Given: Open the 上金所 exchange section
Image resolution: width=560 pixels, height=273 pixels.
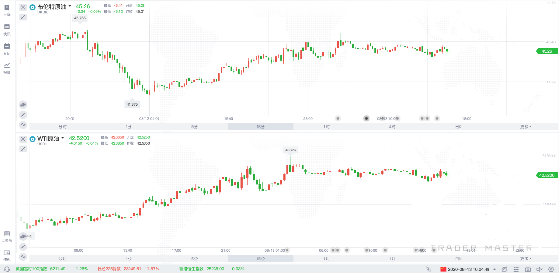Looking at the screenshot, I should click(7, 236).
